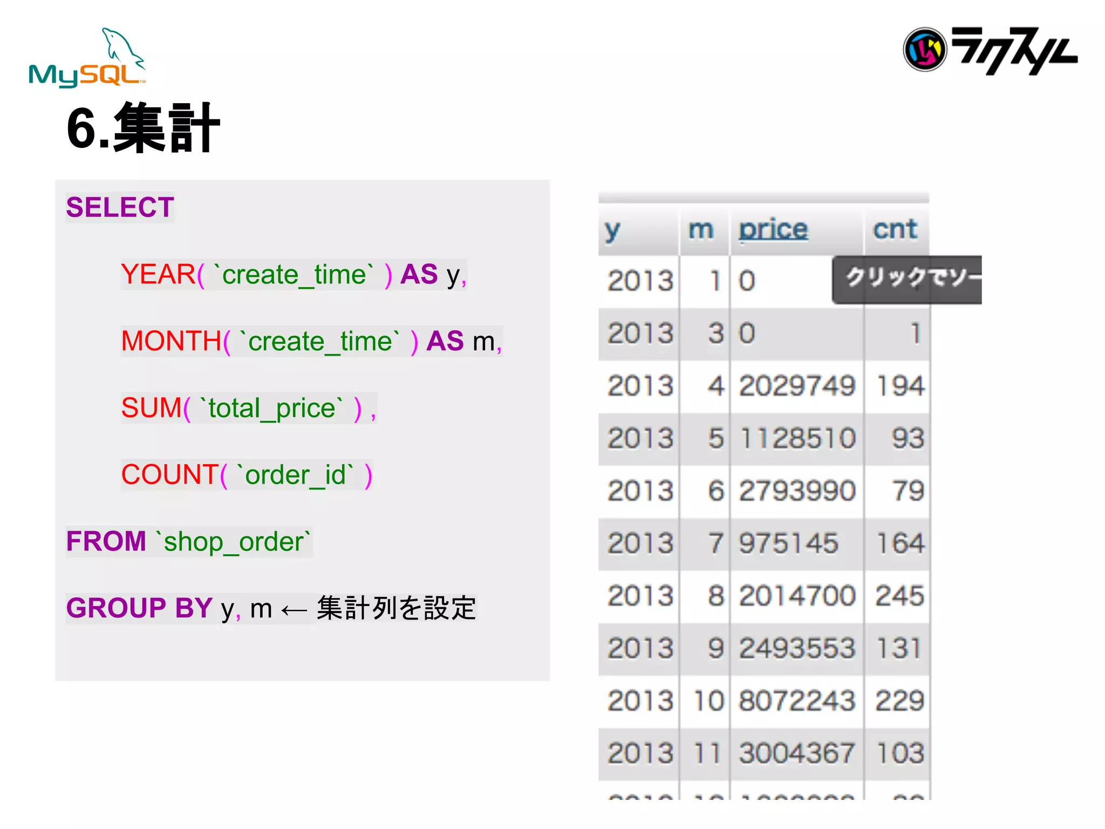Click the month value 9
Viewport: 1105px width, 829px height.
tap(716, 648)
